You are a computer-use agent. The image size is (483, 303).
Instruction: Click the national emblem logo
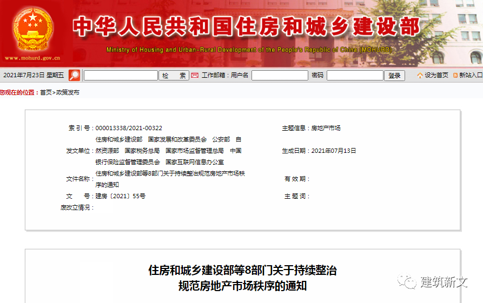coord(33,28)
